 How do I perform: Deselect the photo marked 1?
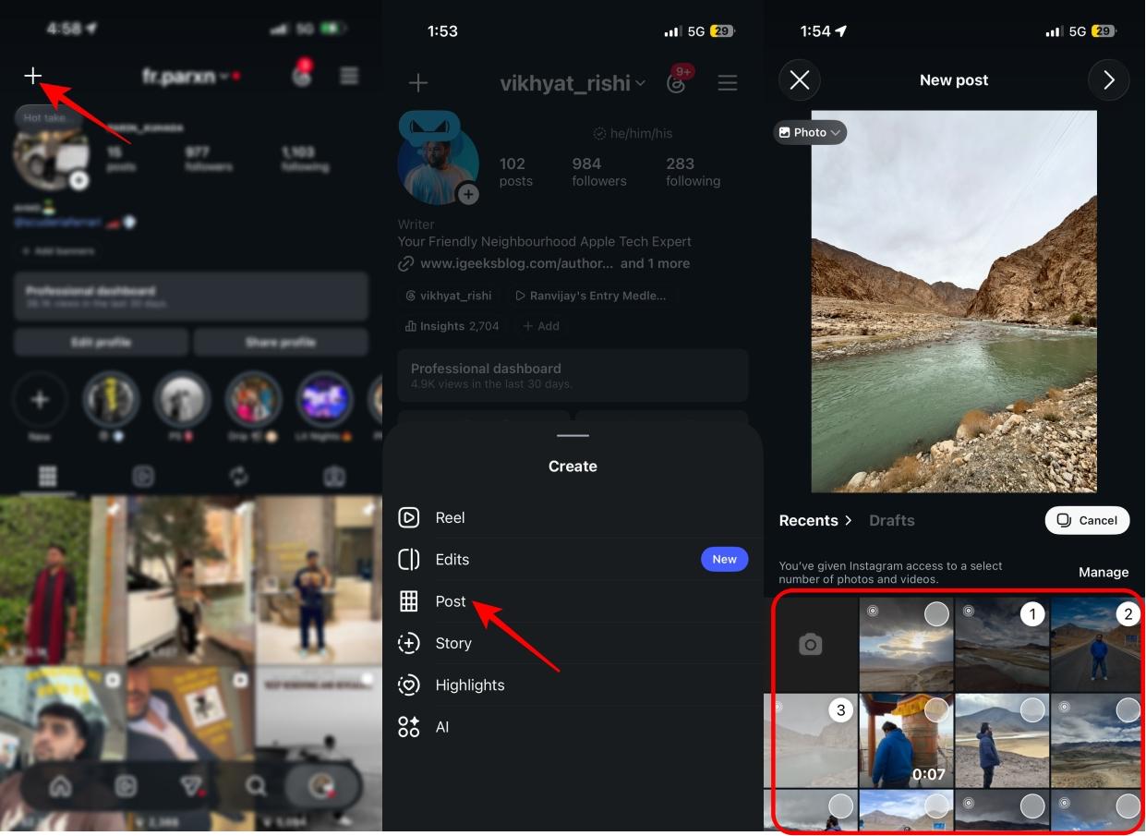[x=1032, y=614]
